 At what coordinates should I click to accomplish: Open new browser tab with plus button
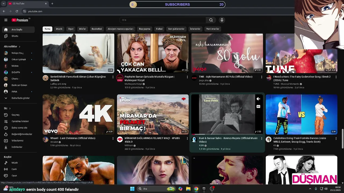pyautogui.click(x=52, y=3)
